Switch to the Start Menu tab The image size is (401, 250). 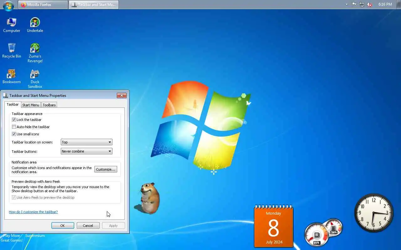point(31,105)
